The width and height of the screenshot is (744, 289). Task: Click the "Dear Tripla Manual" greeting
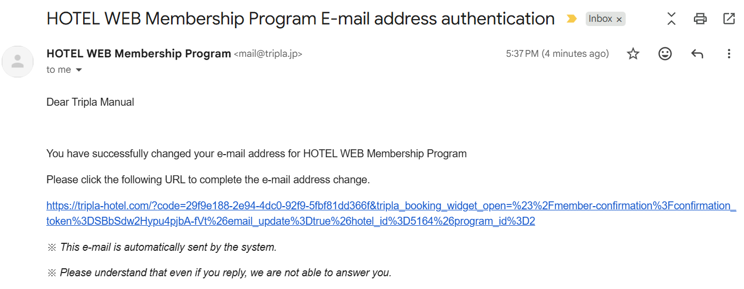click(x=90, y=102)
